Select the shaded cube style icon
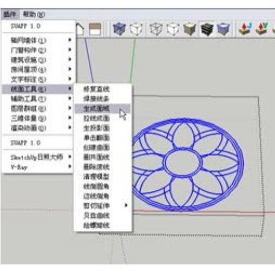The width and height of the screenshot is (275, 272). pos(189,29)
